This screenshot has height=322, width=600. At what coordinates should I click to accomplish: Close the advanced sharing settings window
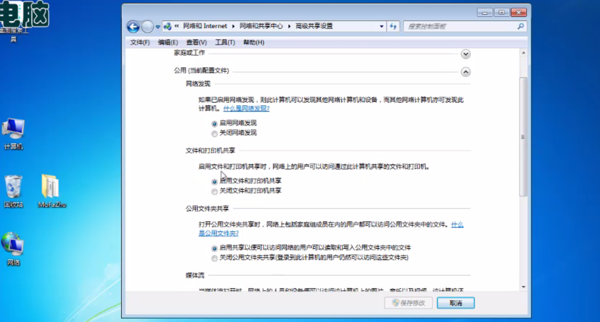pyautogui.click(x=518, y=13)
